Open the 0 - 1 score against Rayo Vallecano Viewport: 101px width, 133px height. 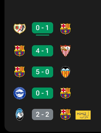pyautogui.click(x=43, y=28)
